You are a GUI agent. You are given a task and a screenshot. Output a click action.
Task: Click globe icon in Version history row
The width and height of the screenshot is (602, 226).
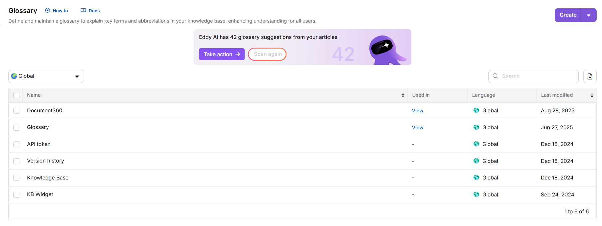[476, 161]
